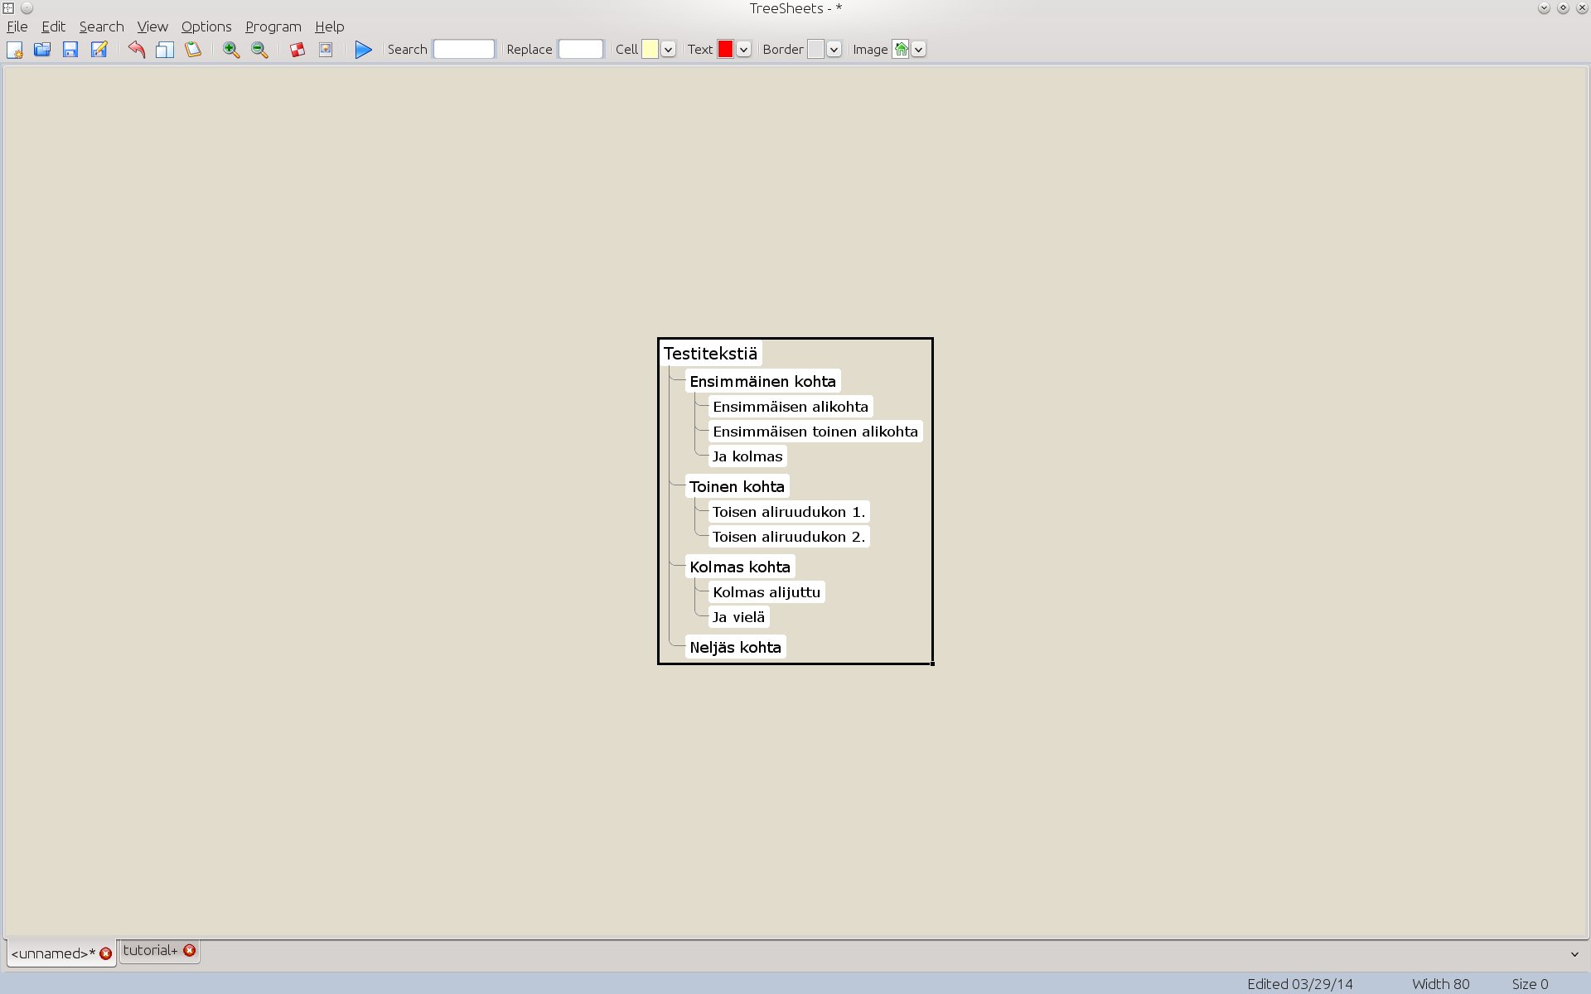Undo with the red arrow icon
This screenshot has width=1591, height=994.
pos(137,50)
